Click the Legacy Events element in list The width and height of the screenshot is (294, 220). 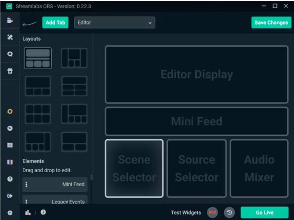click(x=55, y=200)
